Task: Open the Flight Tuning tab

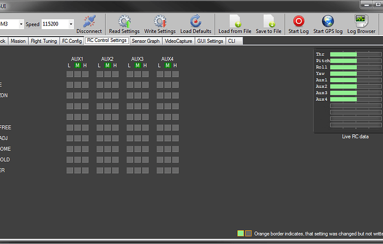Action: pyautogui.click(x=44, y=41)
